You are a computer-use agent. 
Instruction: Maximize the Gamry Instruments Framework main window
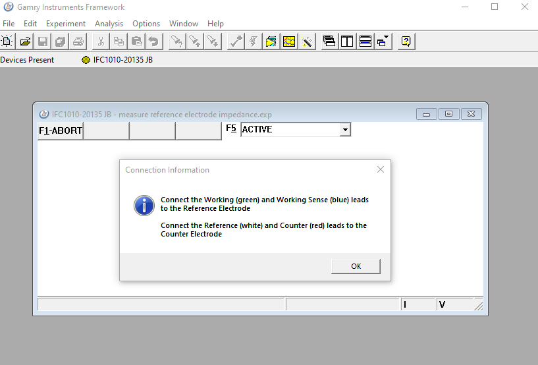point(495,7)
